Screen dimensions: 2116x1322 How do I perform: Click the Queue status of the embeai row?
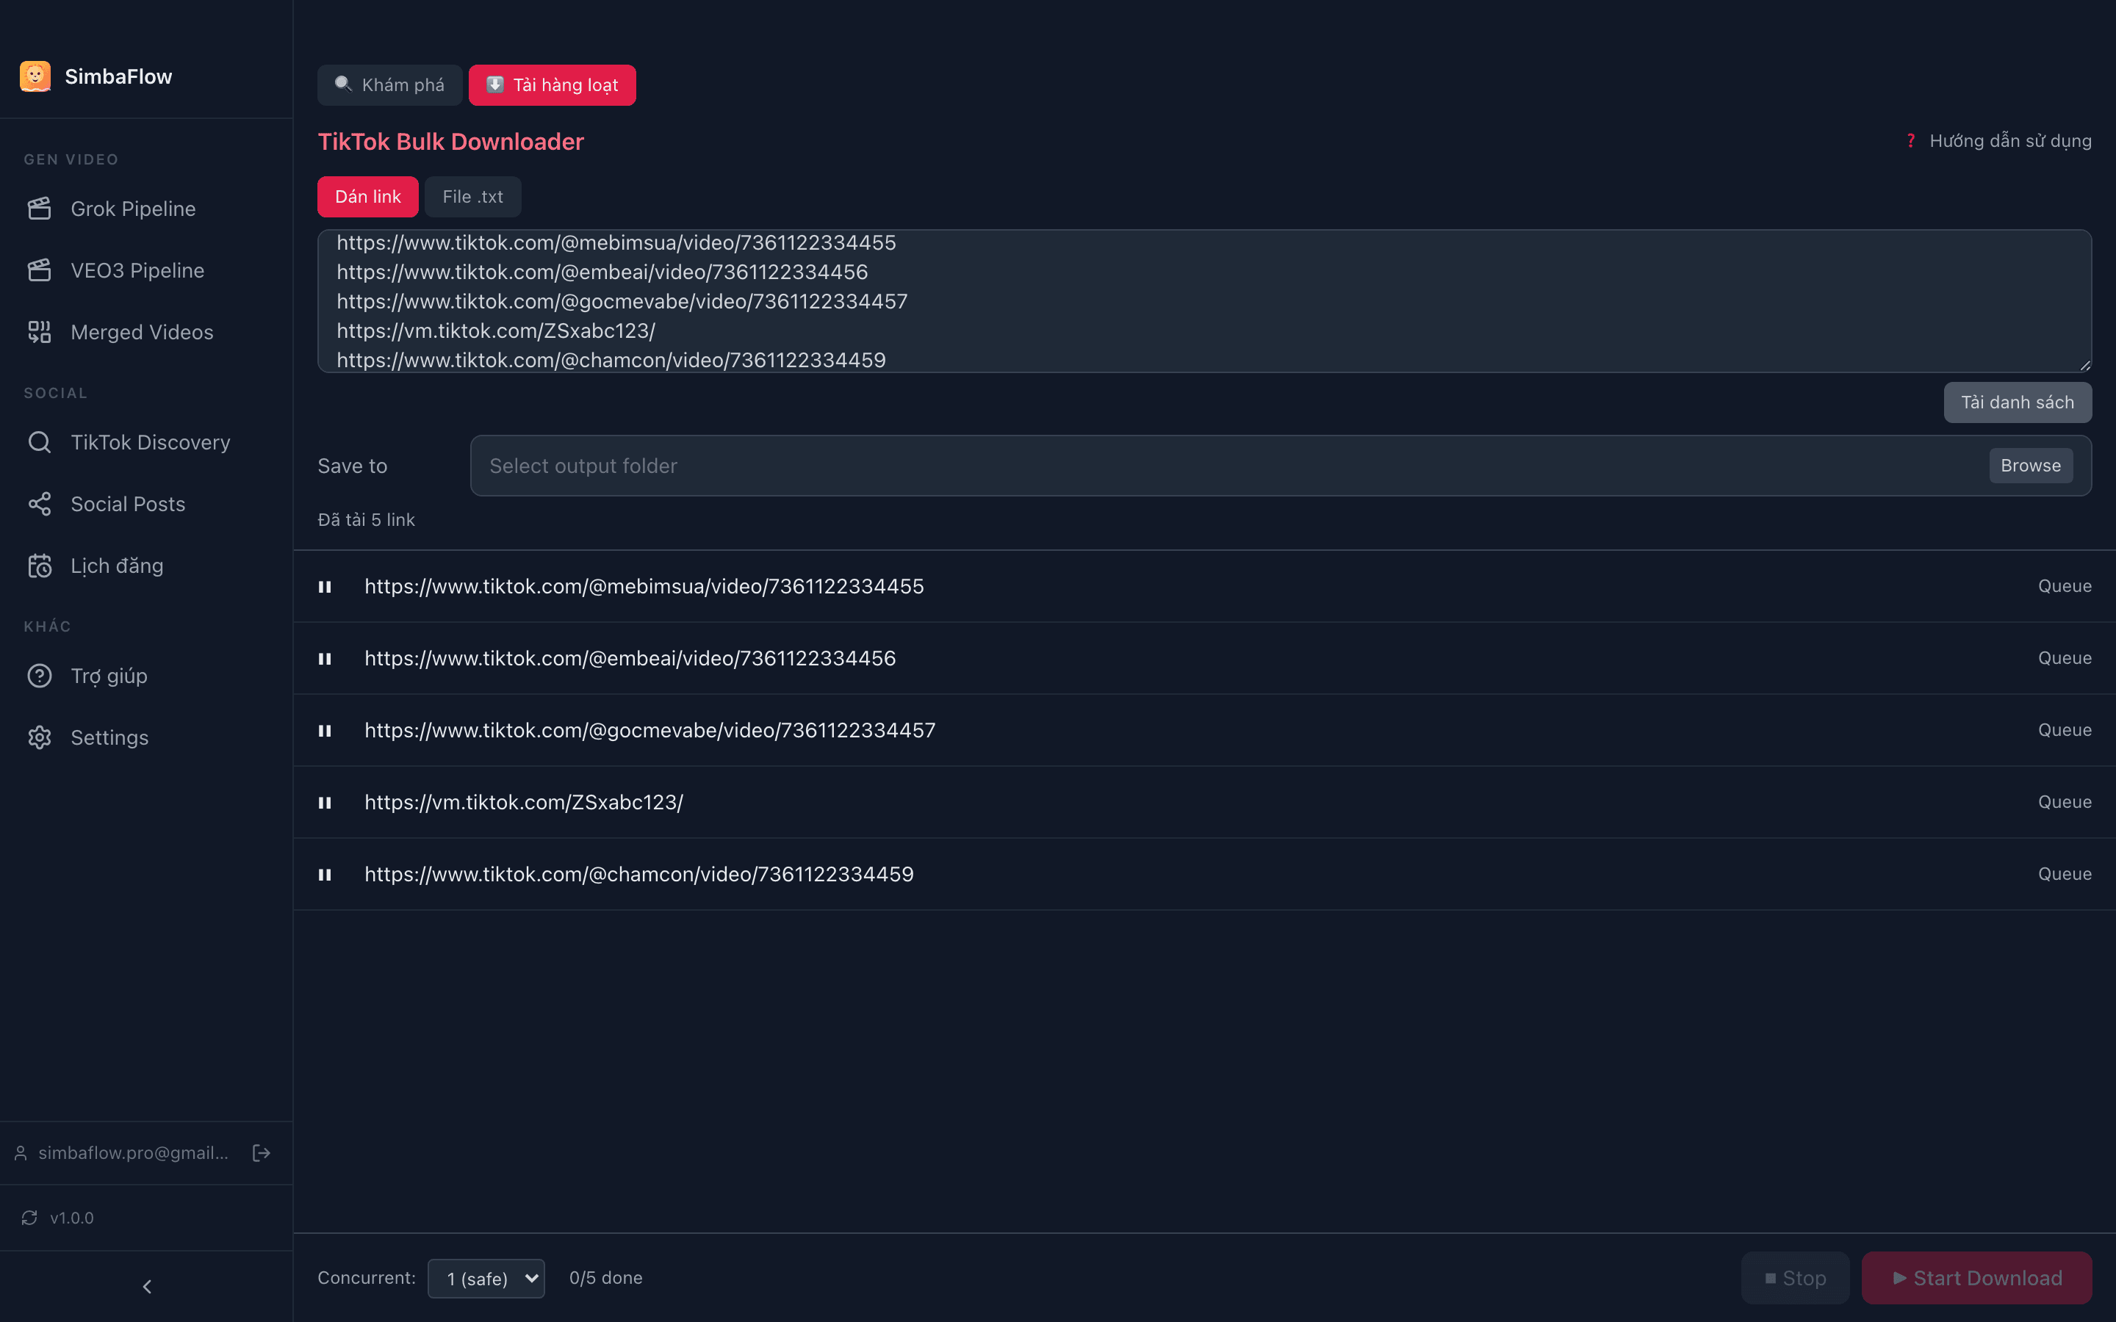click(x=2065, y=658)
